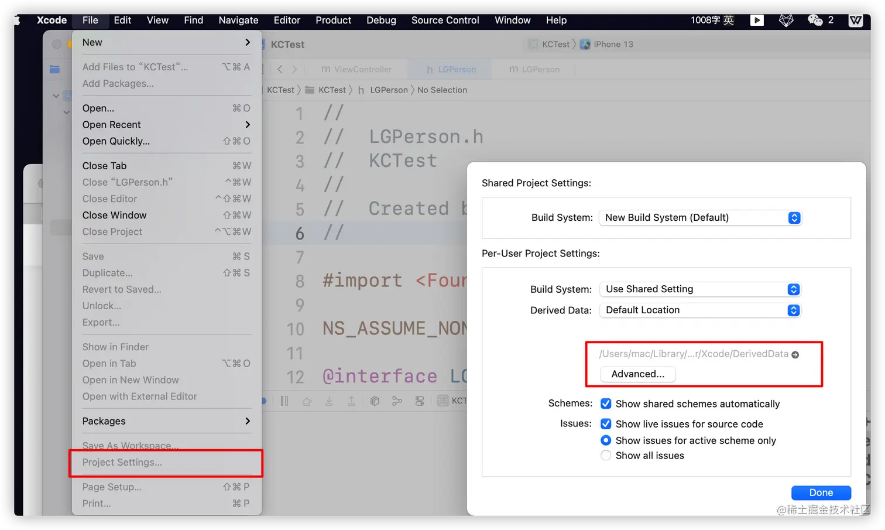Toggle the blue breakpoints activation icon

click(x=264, y=401)
